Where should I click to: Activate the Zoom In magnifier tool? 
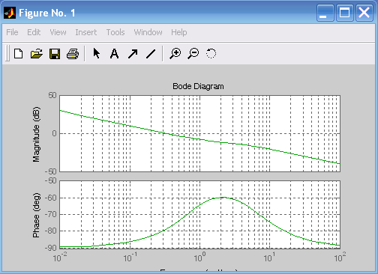[175, 54]
